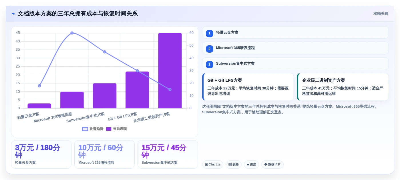Screen dimensions: 400x180
Task: Toggle the 改善趋势 legend item
Action: [x=93, y=129]
